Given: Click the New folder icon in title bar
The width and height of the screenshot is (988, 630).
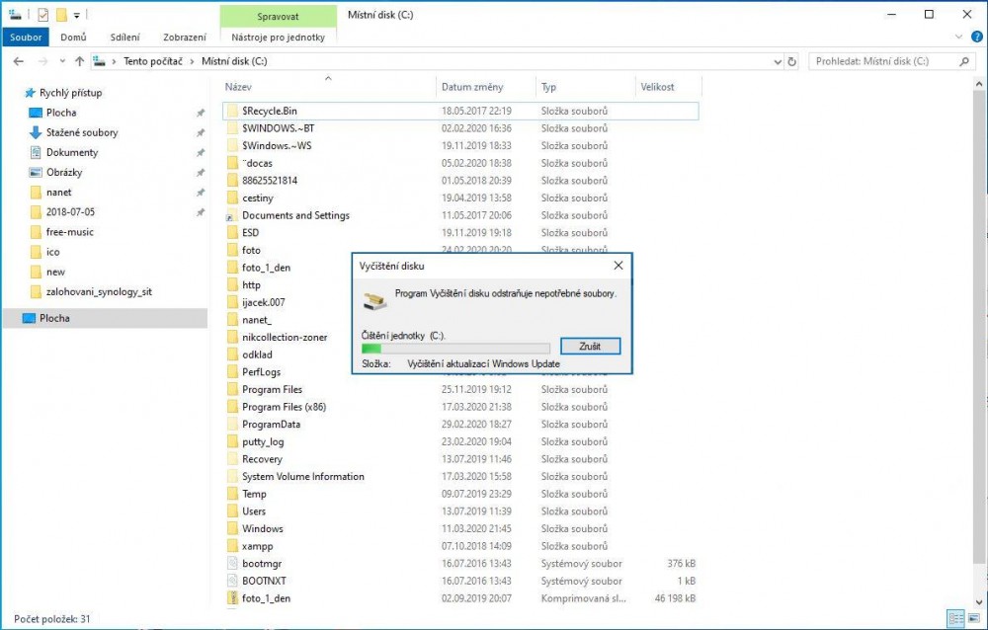Looking at the screenshot, I should (x=61, y=15).
